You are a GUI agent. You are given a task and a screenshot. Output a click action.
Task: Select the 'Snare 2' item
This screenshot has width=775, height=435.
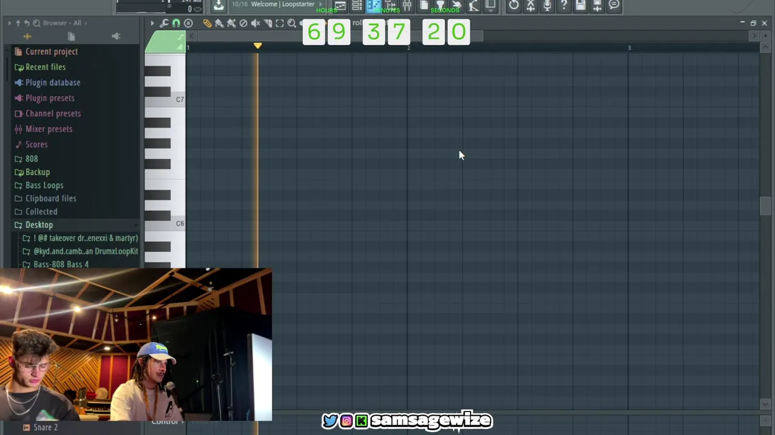tap(45, 427)
